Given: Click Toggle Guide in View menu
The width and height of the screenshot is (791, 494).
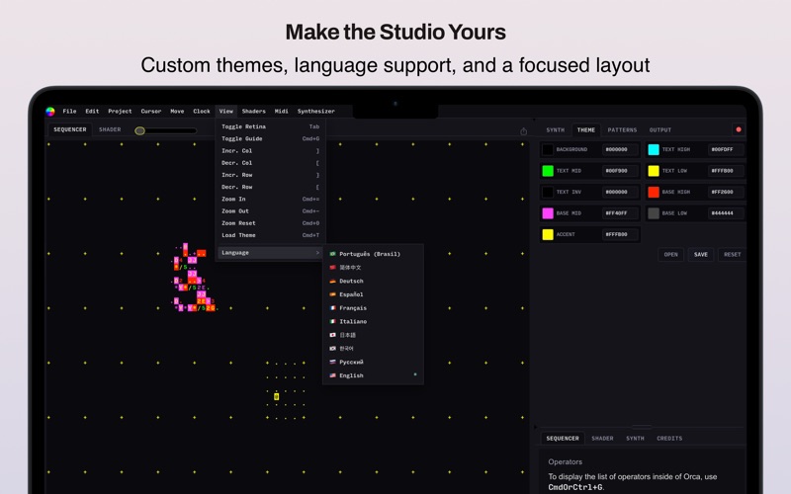Looking at the screenshot, I should pos(270,138).
